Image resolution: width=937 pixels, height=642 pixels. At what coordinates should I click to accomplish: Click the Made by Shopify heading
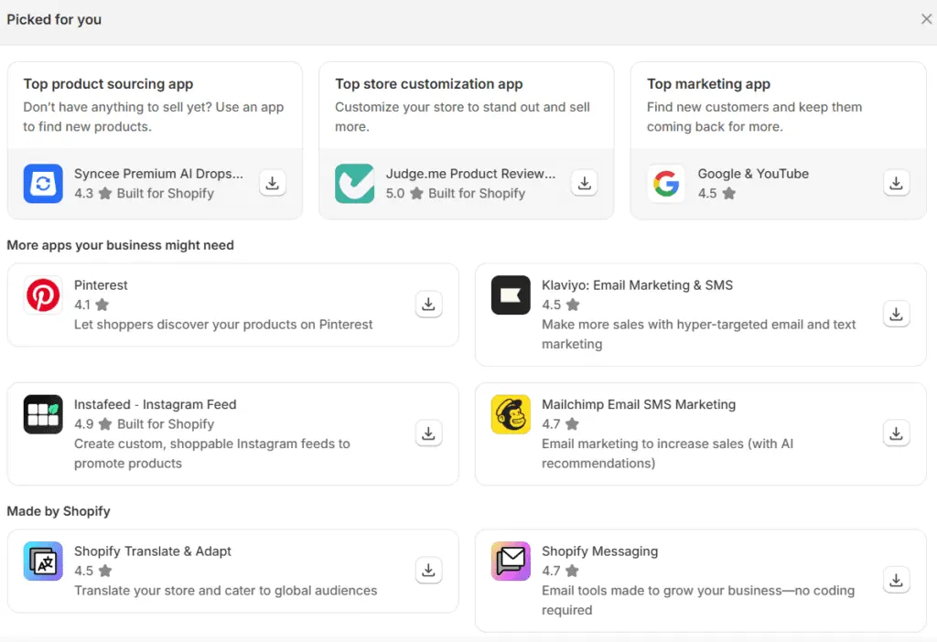click(59, 511)
